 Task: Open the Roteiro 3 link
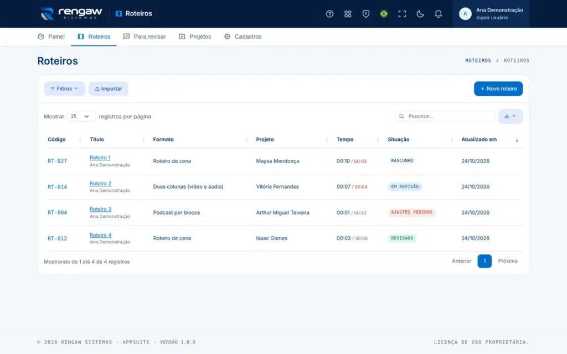pyautogui.click(x=101, y=209)
